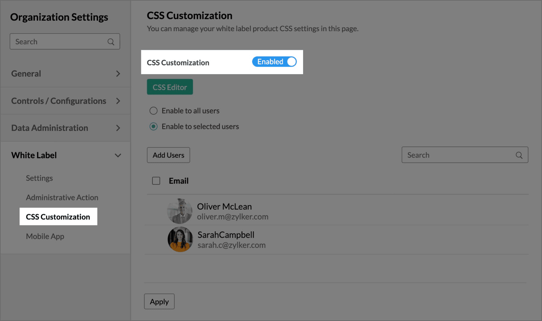Open the CSS Editor

[x=170, y=87]
